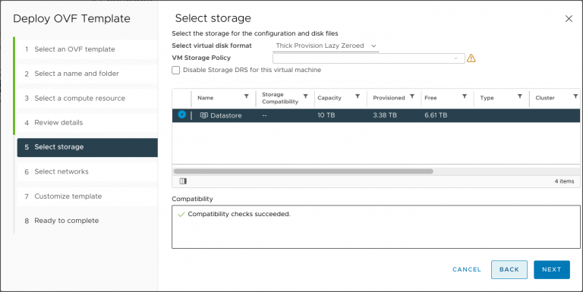This screenshot has width=583, height=292.
Task: Click the Compatibility checks succeeded message
Action: 238,214
